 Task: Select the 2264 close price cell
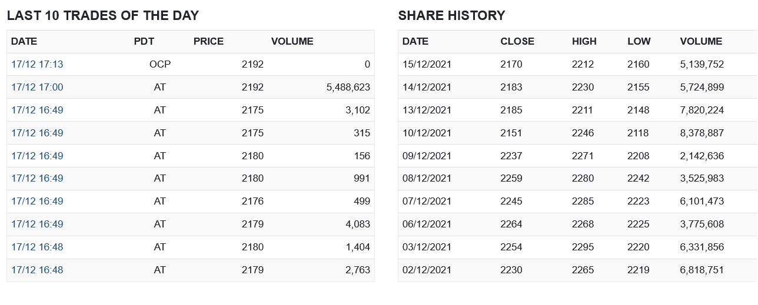coord(511,224)
